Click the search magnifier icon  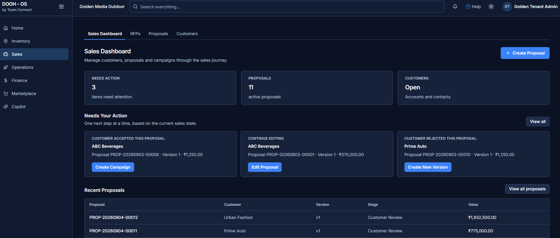click(x=135, y=7)
